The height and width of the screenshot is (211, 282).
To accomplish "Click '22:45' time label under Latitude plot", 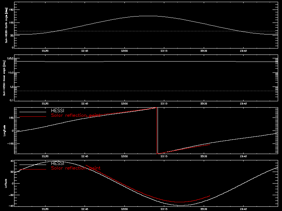I will point(85,209).
